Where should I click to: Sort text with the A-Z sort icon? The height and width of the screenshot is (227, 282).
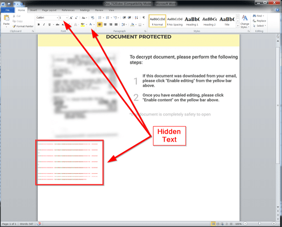(136, 18)
